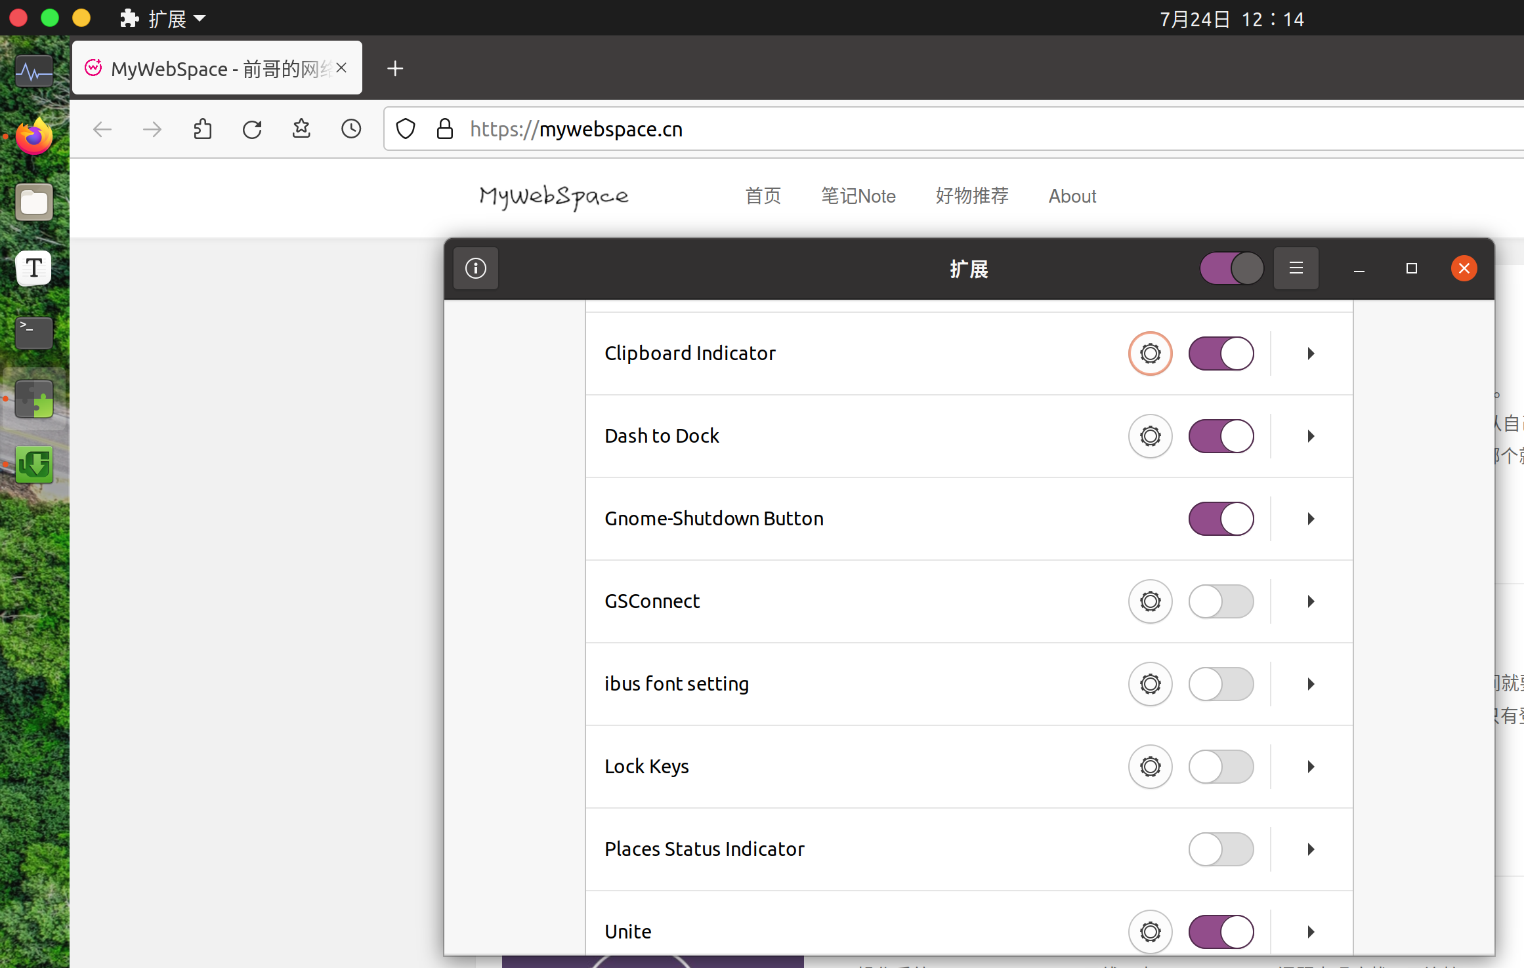This screenshot has width=1524, height=968.
Task: Disable Dash to Dock extension
Action: 1221,436
